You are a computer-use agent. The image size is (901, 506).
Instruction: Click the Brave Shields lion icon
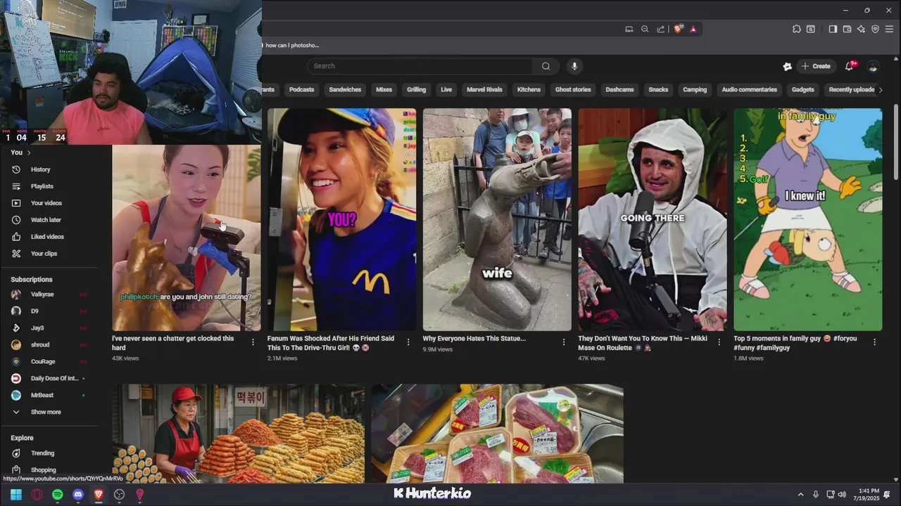click(679, 29)
